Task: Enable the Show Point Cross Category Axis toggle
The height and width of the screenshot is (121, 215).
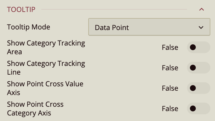Action: click(198, 108)
